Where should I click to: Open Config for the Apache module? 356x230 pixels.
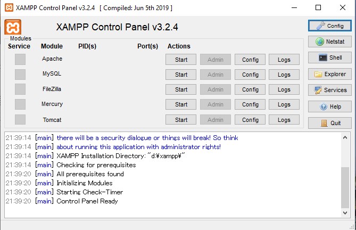pos(250,60)
